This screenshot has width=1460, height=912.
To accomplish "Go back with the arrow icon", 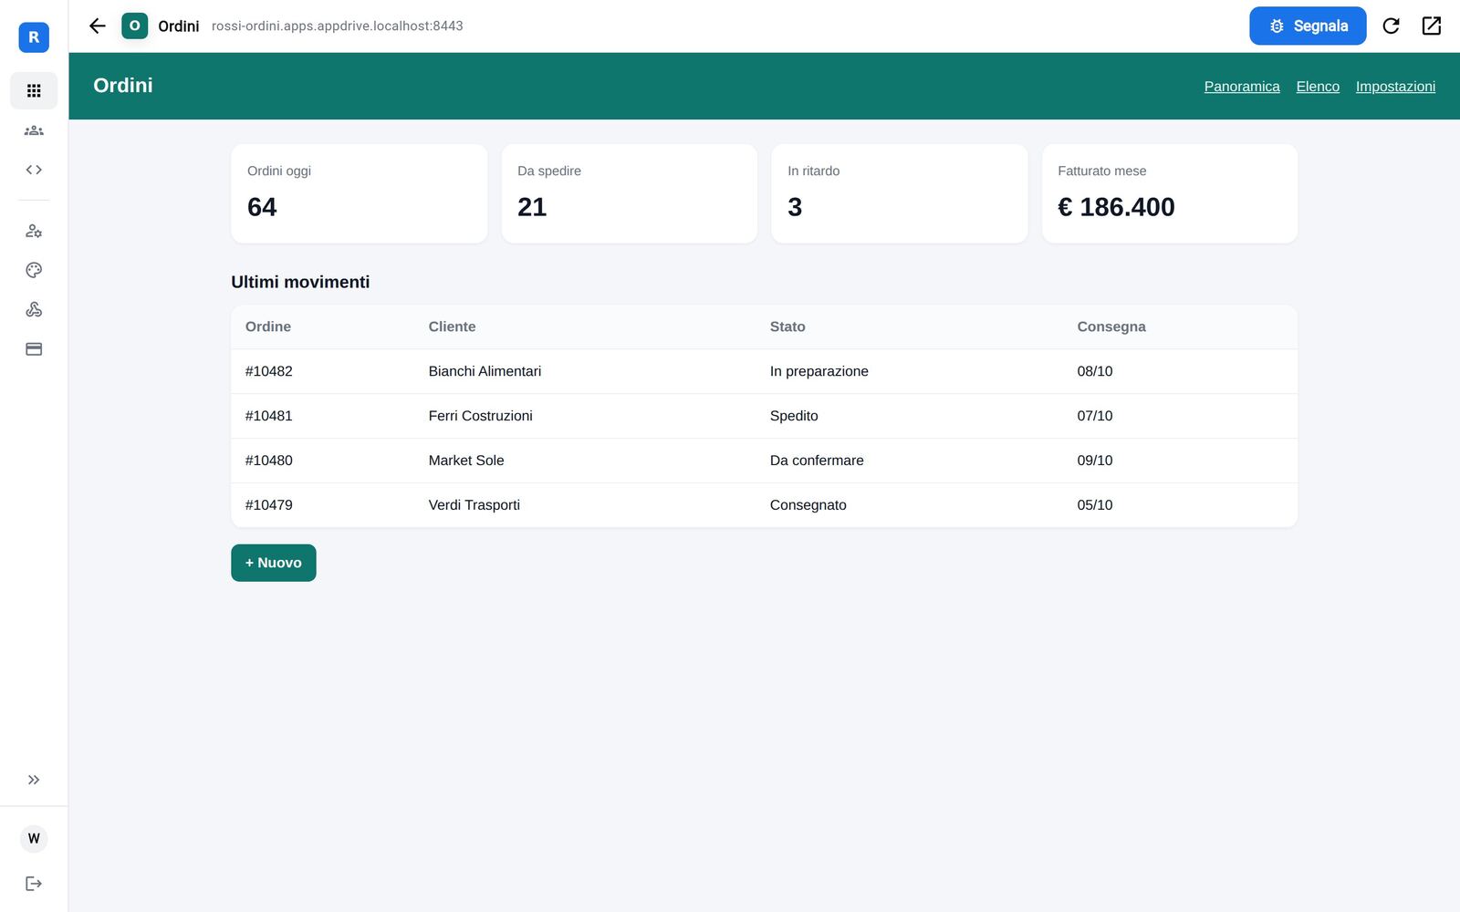I will coord(98,26).
